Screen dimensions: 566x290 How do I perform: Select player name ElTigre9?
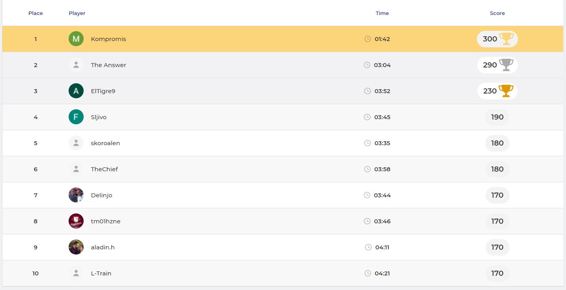click(x=103, y=91)
